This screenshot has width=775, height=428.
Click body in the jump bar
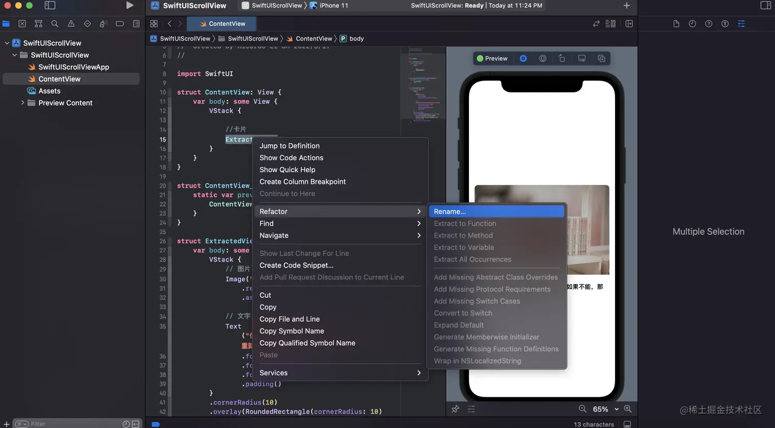352,38
